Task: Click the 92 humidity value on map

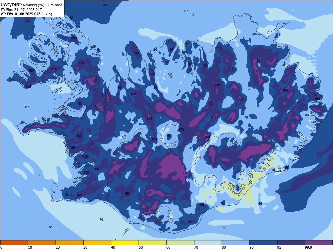Action: [156, 49]
